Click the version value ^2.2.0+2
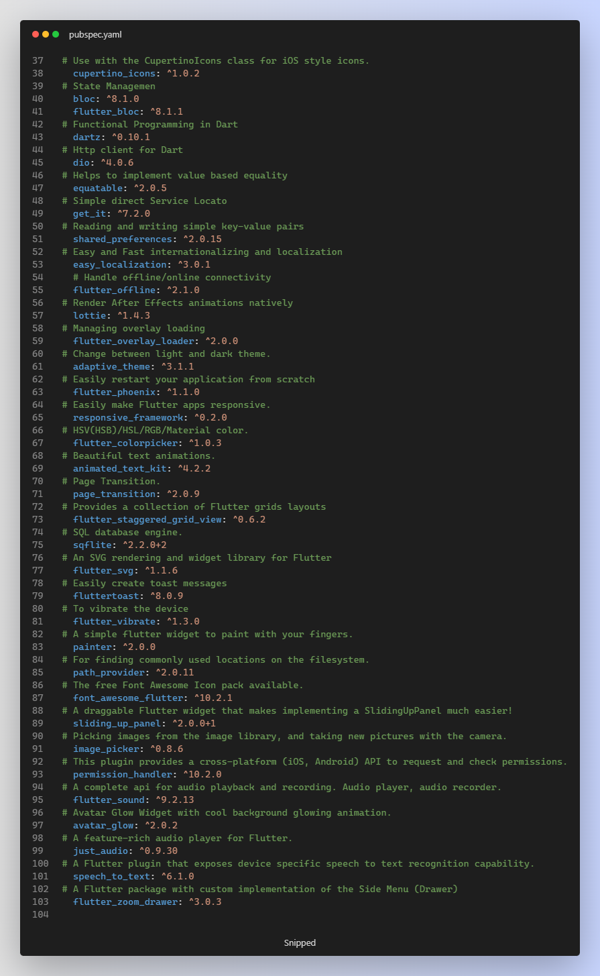This screenshot has width=600, height=976. [x=145, y=545]
